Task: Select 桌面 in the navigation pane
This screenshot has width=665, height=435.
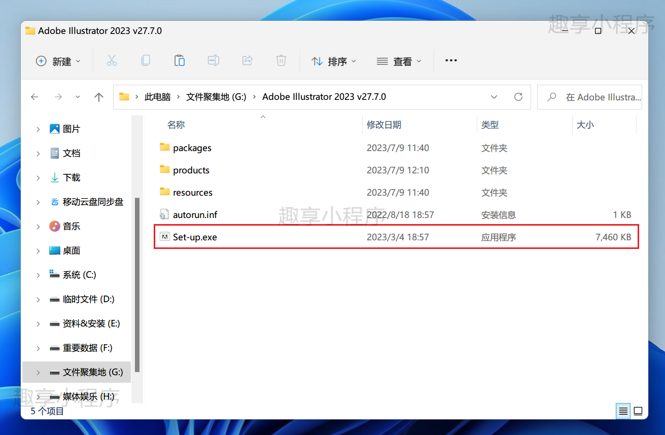Action: [x=72, y=250]
